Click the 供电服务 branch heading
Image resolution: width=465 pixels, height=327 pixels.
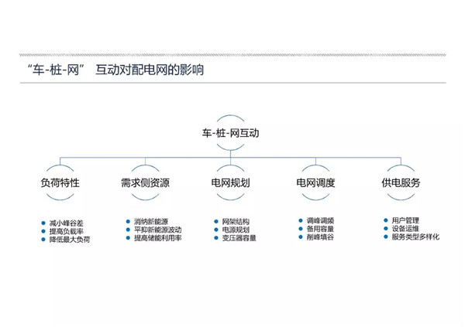[x=401, y=183]
